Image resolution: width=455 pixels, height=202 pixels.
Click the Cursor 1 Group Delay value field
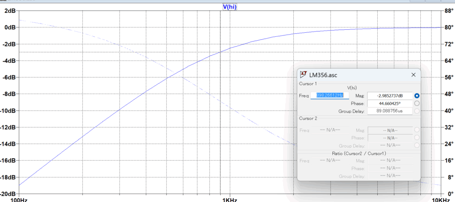pyautogui.click(x=390, y=111)
